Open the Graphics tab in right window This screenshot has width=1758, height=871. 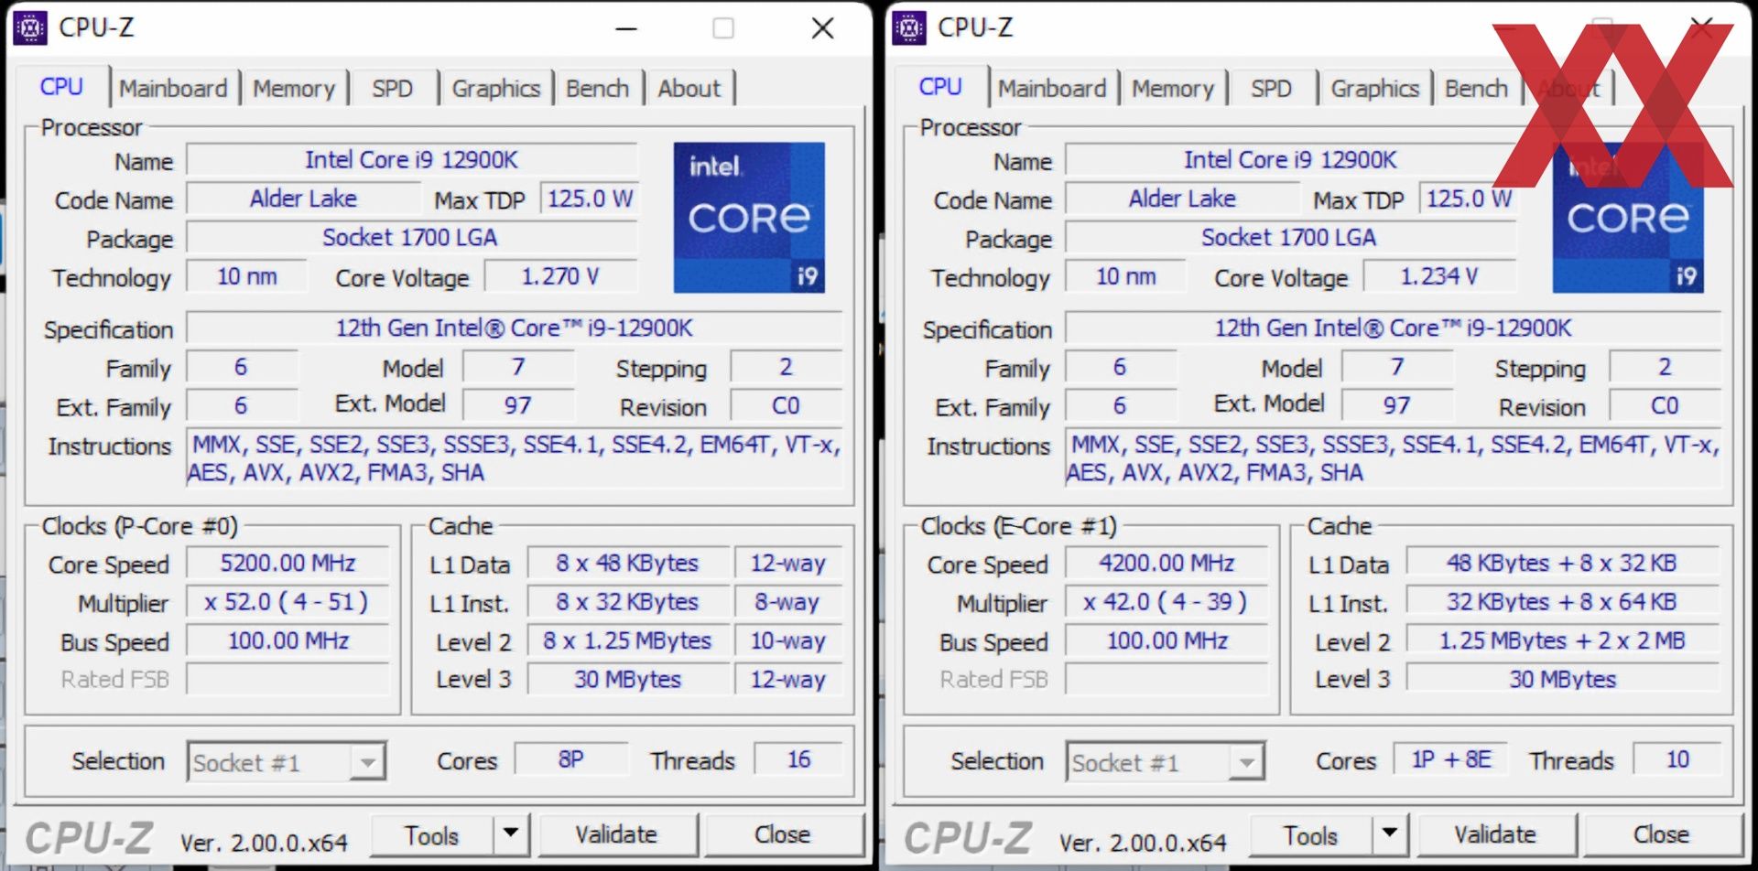click(1375, 88)
